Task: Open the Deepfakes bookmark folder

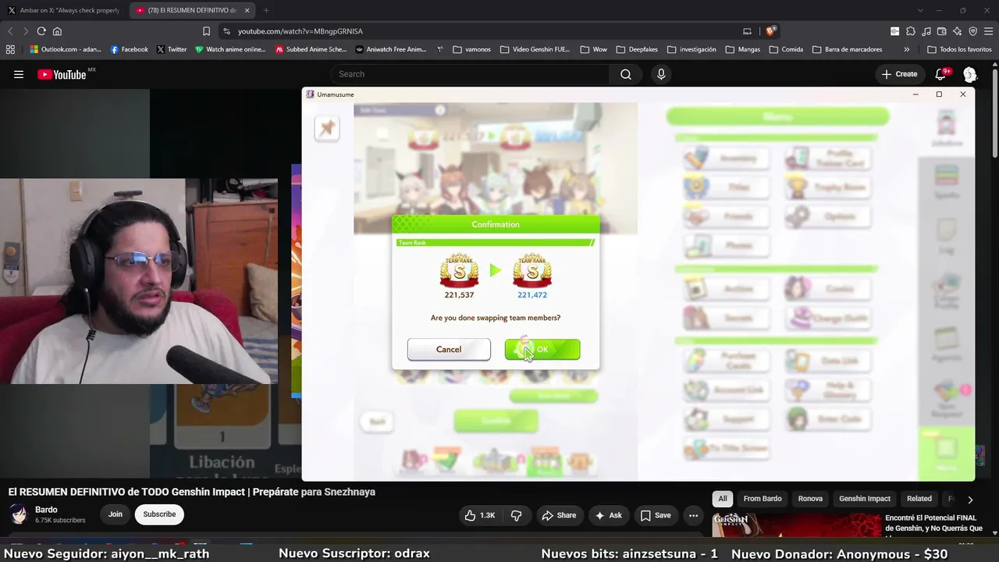Action: click(x=636, y=49)
